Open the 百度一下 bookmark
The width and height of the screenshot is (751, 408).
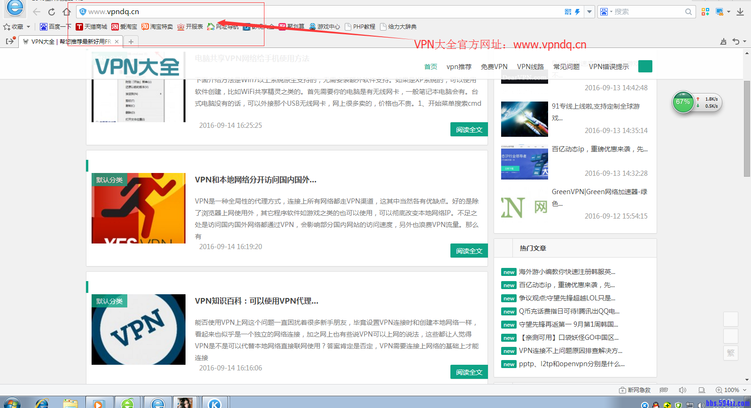[55, 27]
